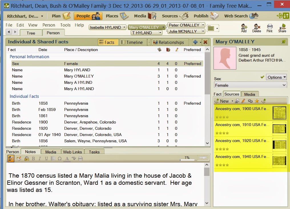Select the Media tab in right panel
The image size is (290, 209).
(250, 94)
